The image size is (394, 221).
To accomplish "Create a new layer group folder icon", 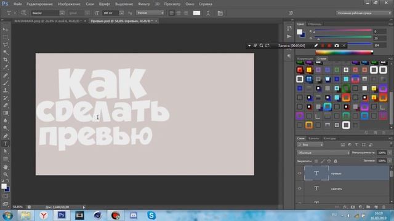I will coord(368,207).
